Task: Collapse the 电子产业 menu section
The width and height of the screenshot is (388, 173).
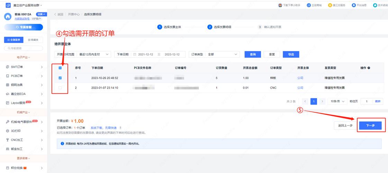Action: 24,57
